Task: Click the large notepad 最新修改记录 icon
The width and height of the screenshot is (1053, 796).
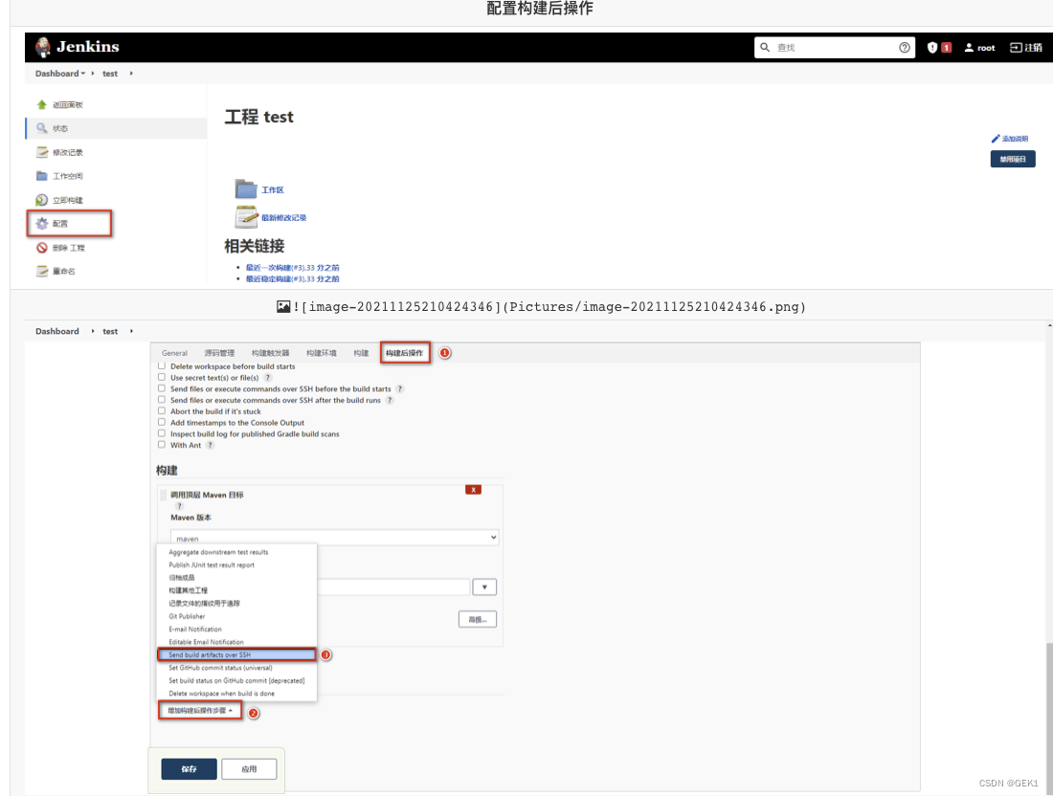Action: pyautogui.click(x=246, y=217)
